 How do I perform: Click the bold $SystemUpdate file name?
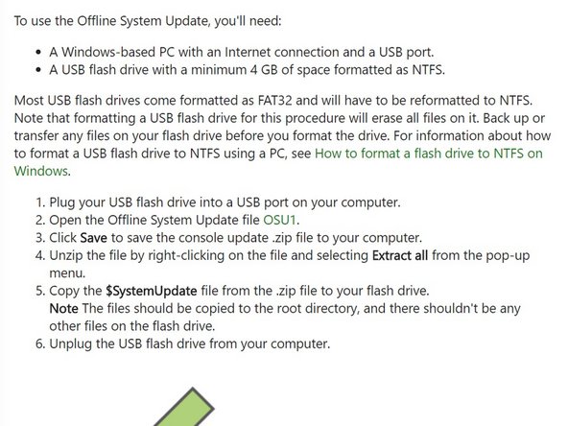(152, 292)
